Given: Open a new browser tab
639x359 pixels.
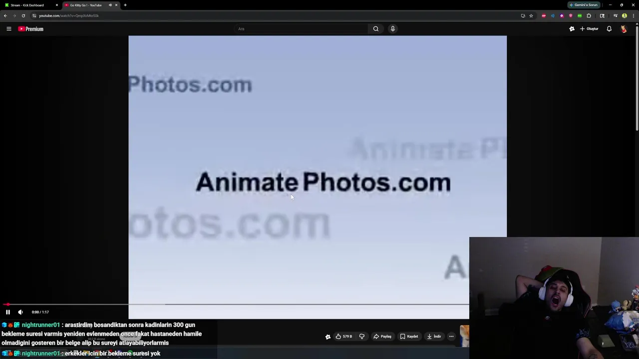Looking at the screenshot, I should coord(125,5).
